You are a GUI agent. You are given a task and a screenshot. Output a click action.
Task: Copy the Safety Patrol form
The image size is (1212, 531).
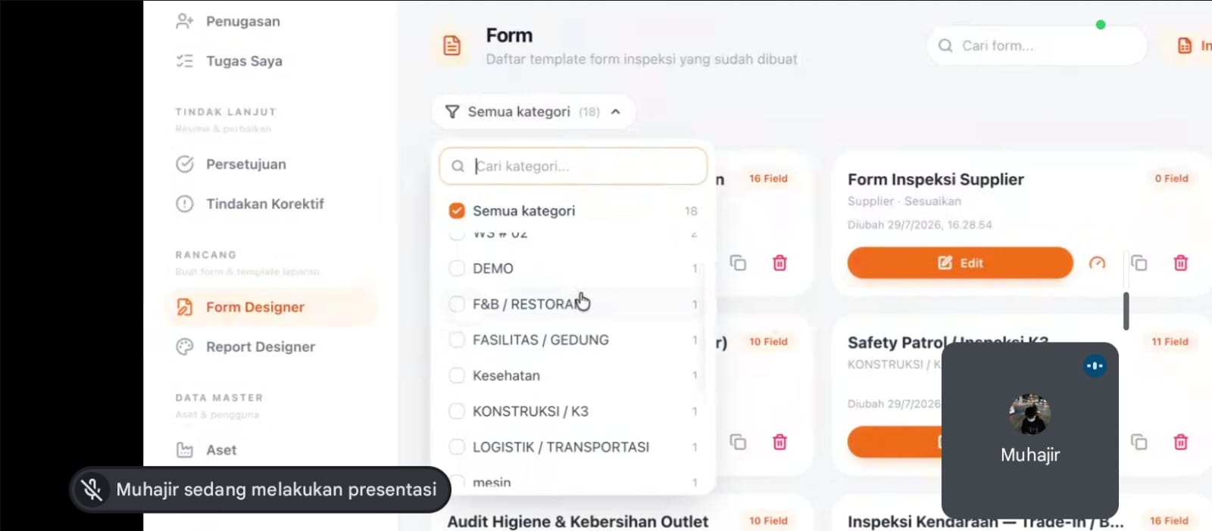click(1139, 442)
